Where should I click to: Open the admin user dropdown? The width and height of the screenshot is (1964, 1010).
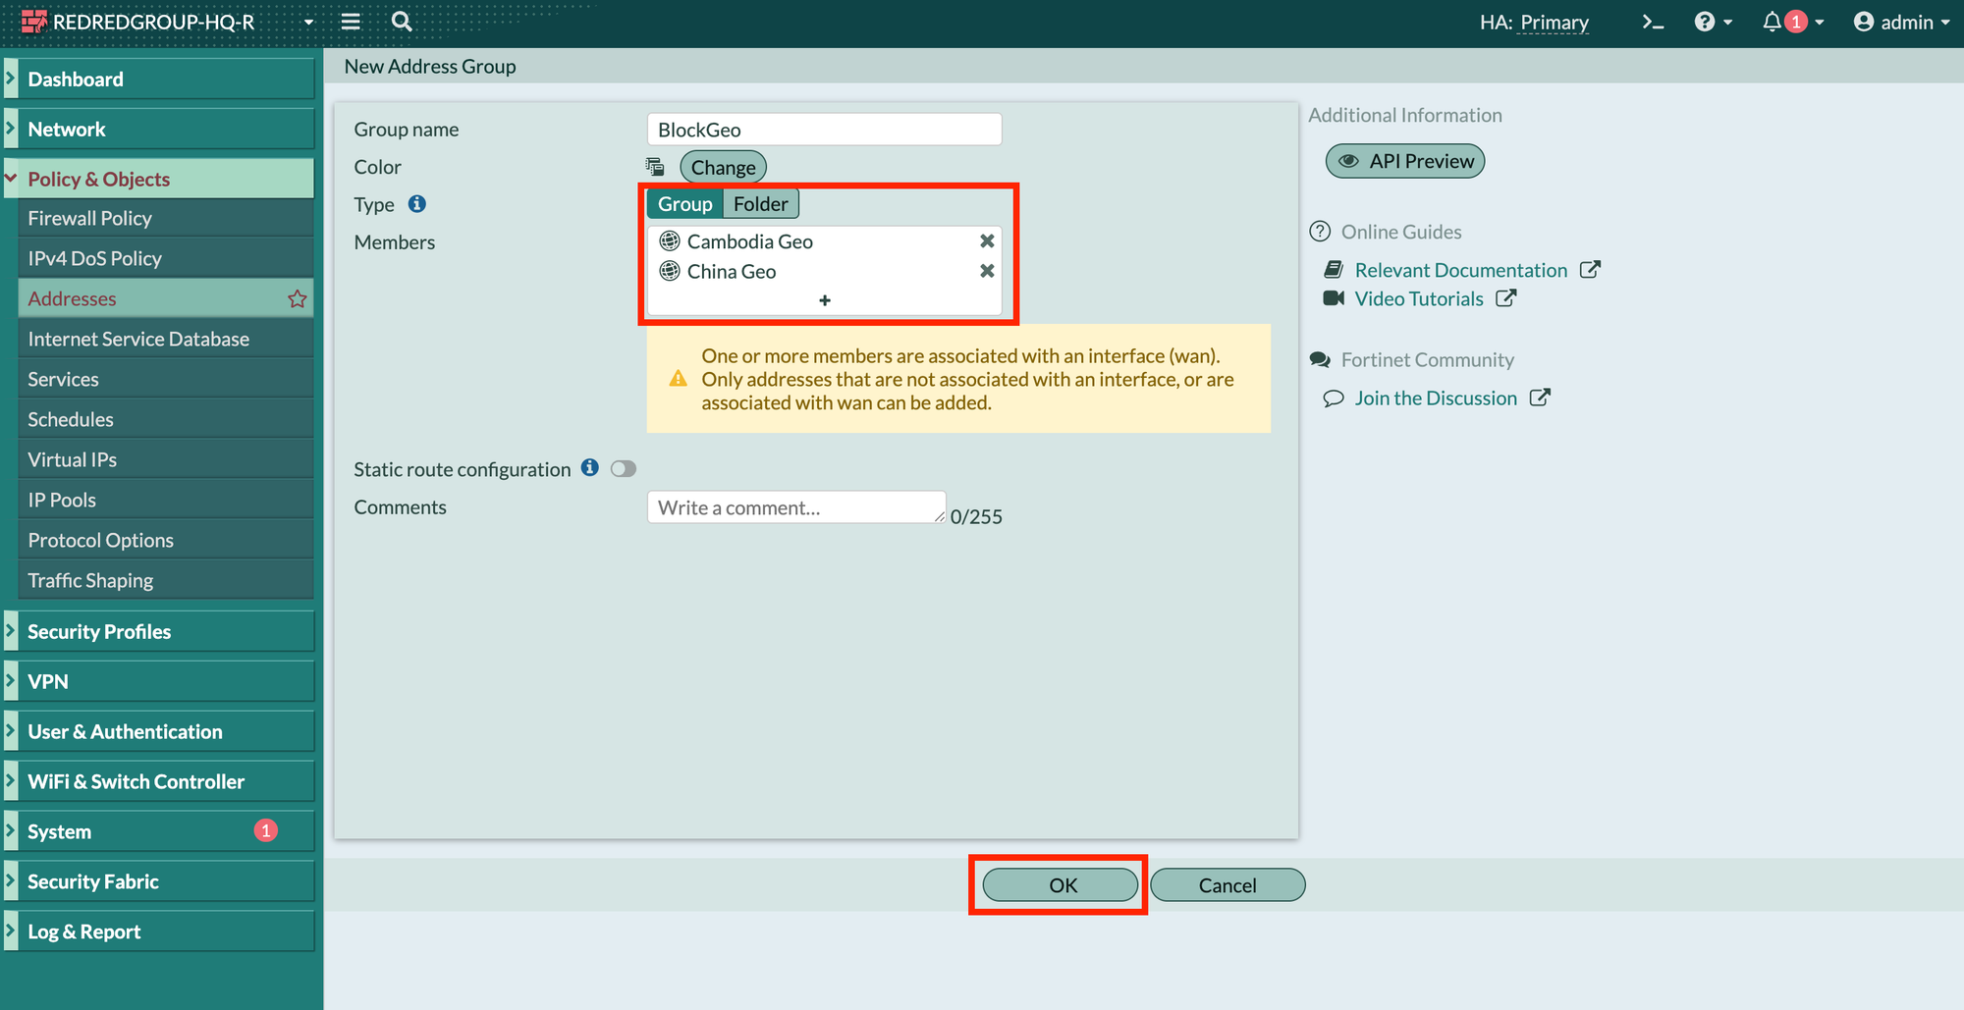(x=1901, y=23)
